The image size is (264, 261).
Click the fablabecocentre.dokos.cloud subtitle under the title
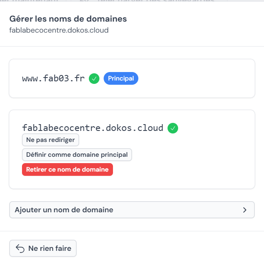(59, 31)
